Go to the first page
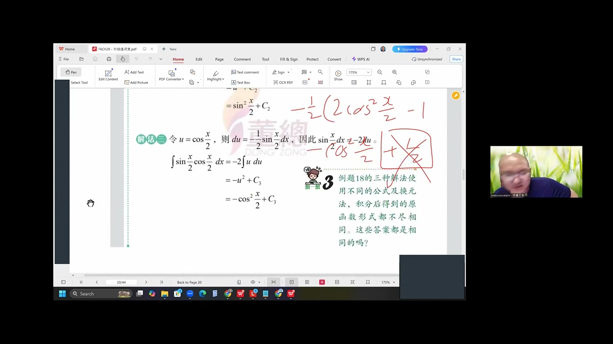Screen dimensions: 613x344 coord(81,282)
